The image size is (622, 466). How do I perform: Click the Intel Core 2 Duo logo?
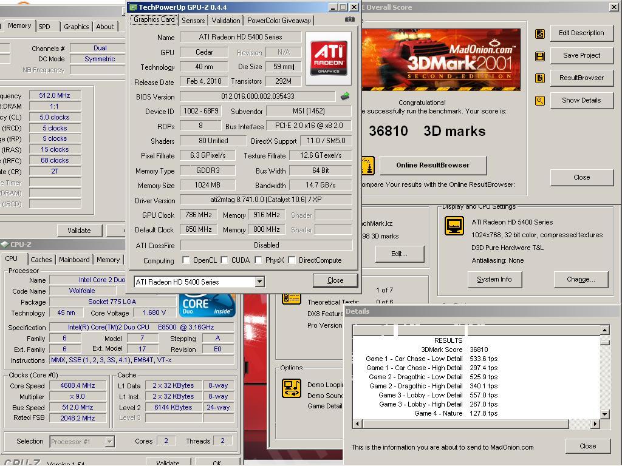(207, 306)
